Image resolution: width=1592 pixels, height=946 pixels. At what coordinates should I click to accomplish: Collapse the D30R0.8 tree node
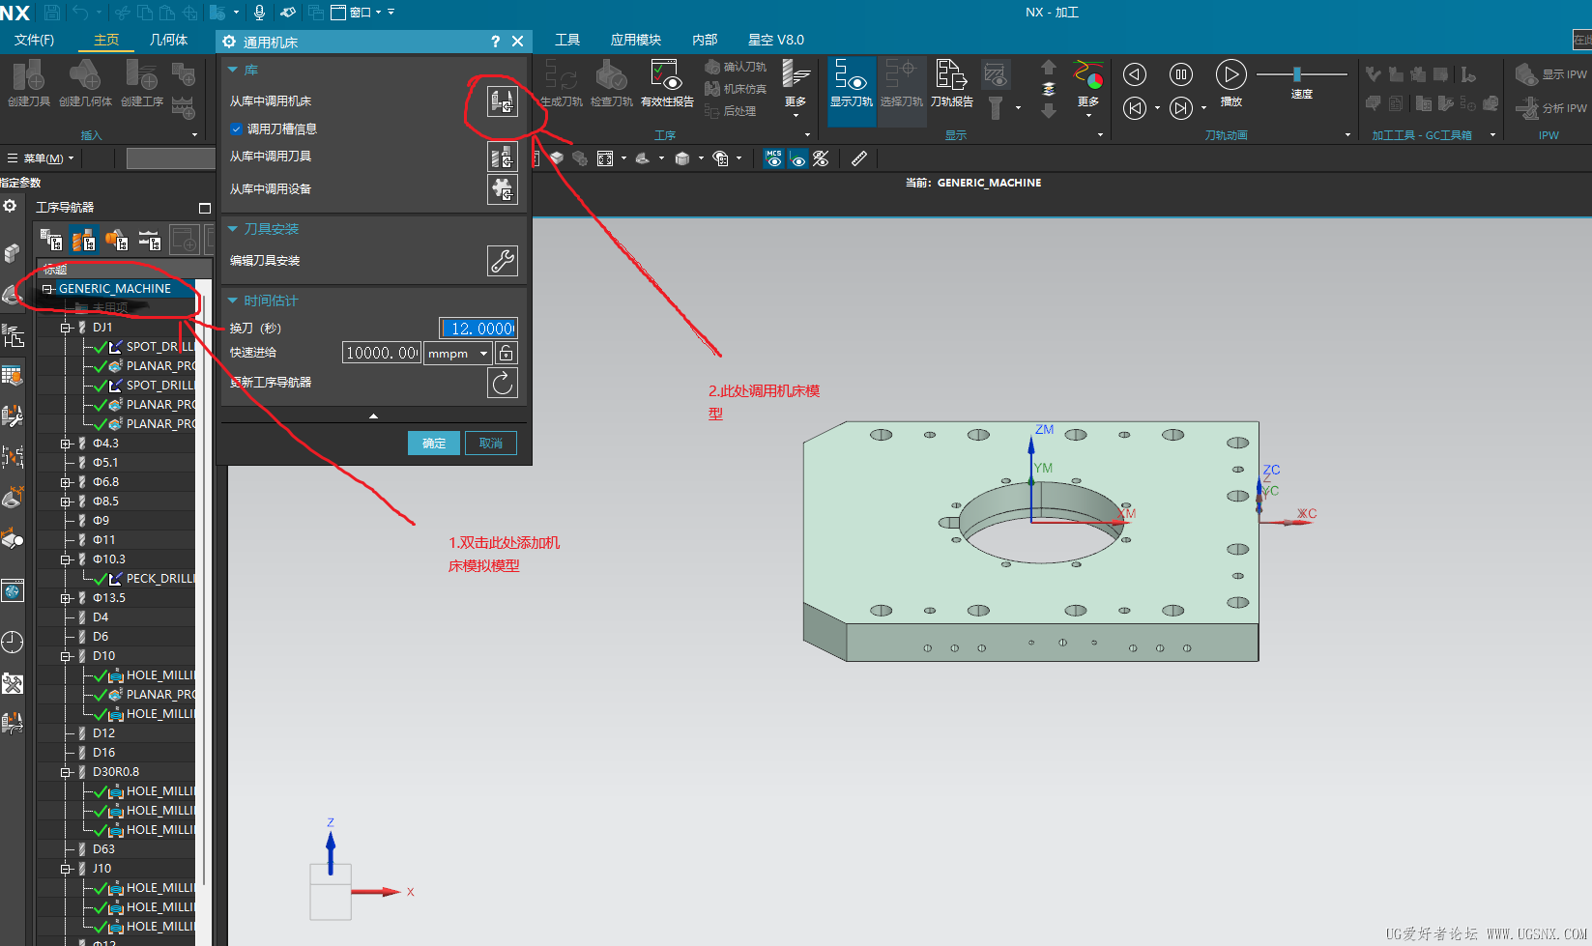[x=66, y=772]
